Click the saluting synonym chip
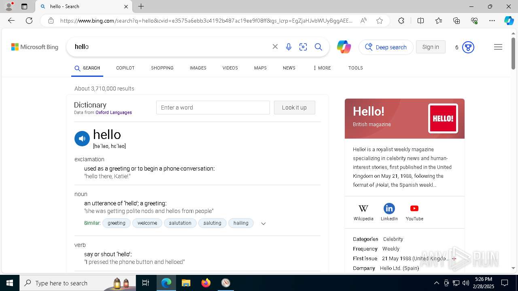The height and width of the screenshot is (291, 518). 212,223
